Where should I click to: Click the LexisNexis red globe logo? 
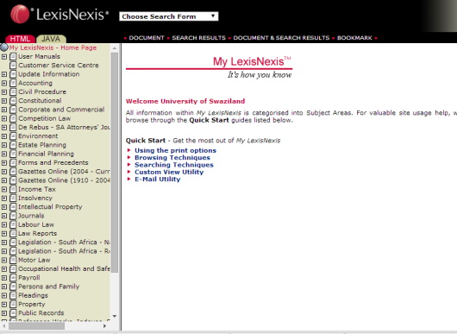click(x=20, y=14)
